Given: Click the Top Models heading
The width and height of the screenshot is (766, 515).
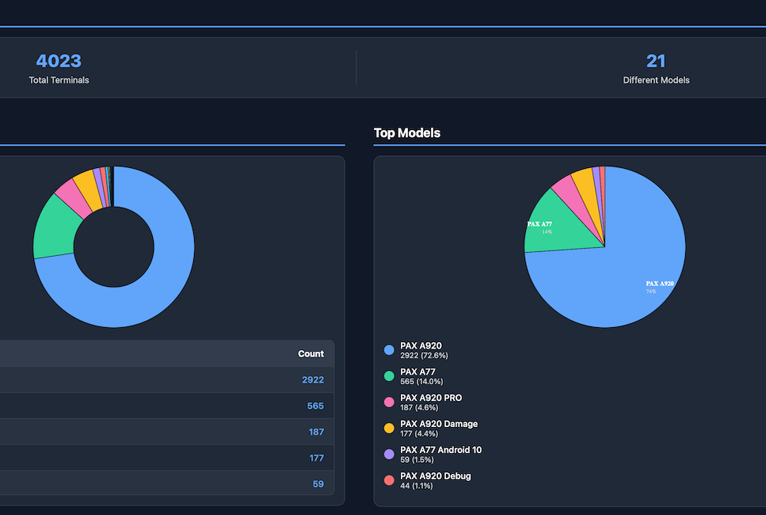Looking at the screenshot, I should [407, 133].
